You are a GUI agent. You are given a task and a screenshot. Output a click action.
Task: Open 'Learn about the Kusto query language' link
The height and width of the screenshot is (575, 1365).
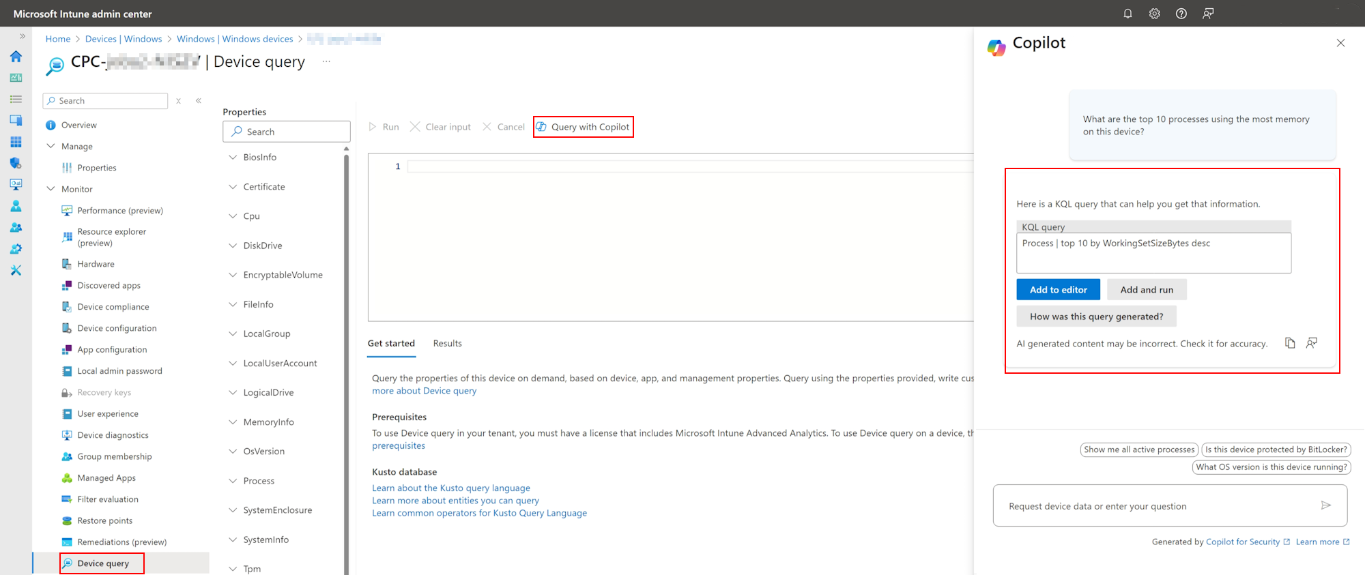[451, 488]
